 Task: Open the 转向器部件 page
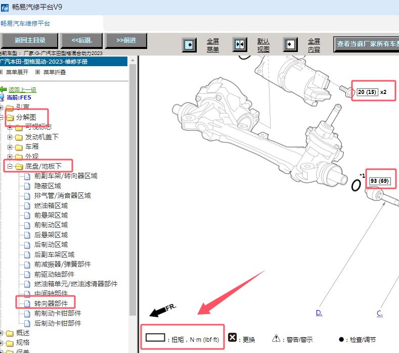tap(51, 304)
